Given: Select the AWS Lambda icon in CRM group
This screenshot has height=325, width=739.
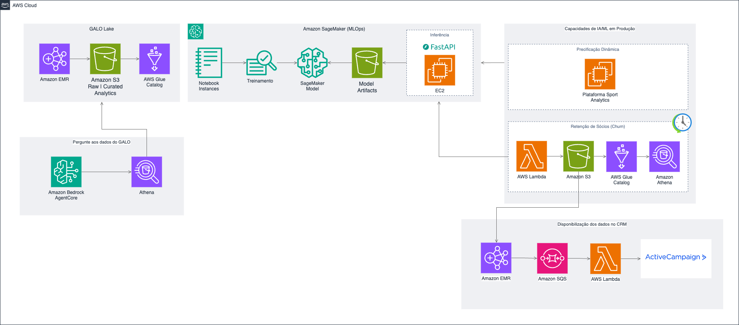Looking at the screenshot, I should point(605,259).
